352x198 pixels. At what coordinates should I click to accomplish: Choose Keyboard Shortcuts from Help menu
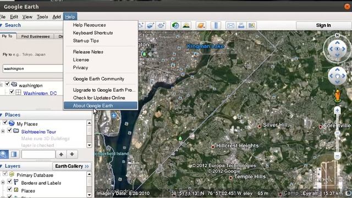click(x=101, y=33)
